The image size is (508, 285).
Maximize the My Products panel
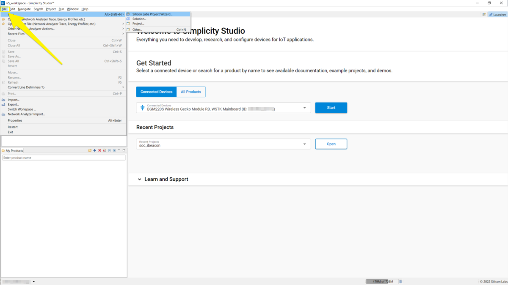[124, 151]
